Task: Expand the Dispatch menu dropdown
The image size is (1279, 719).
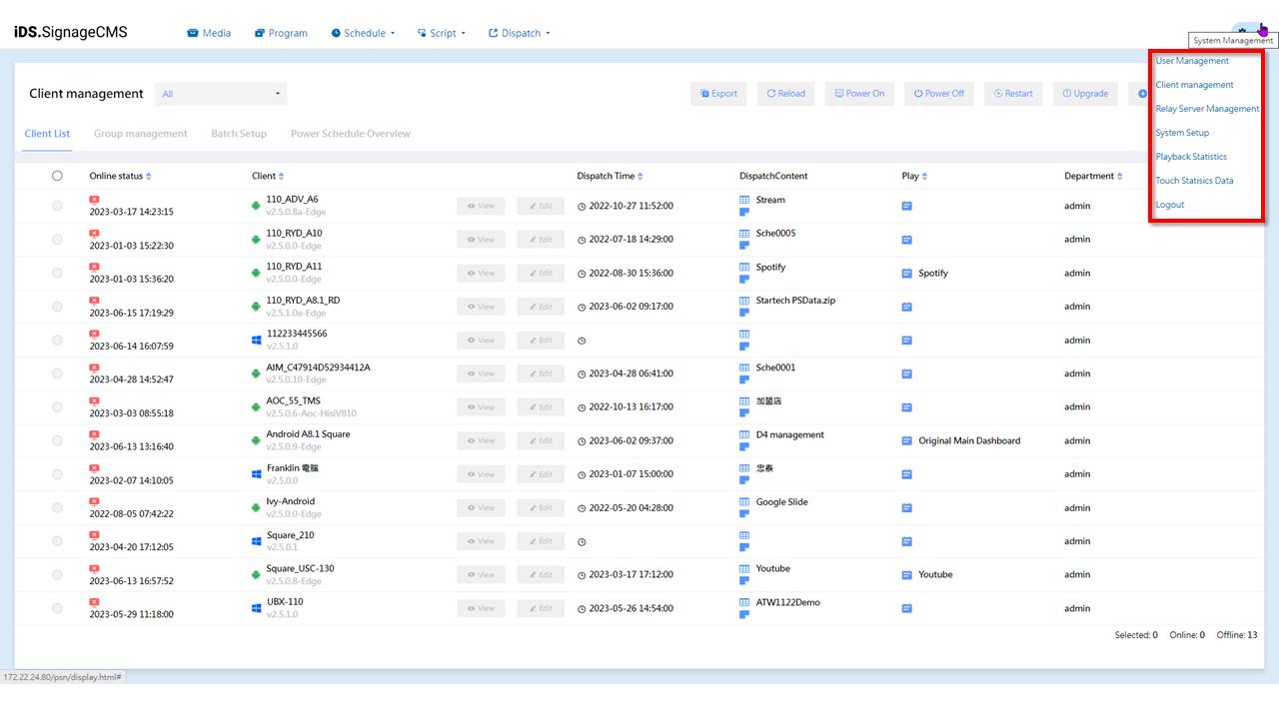Action: pos(520,33)
